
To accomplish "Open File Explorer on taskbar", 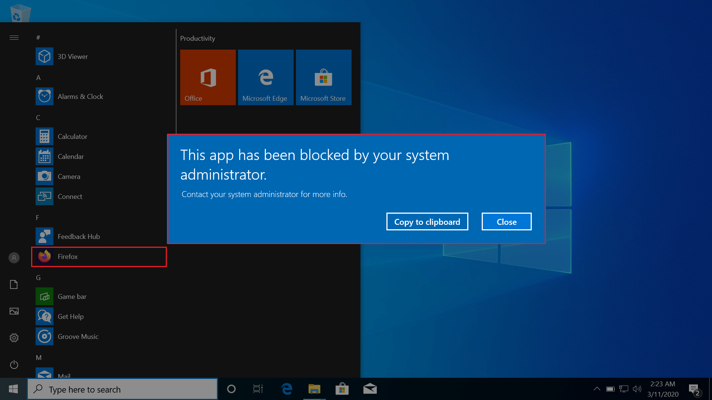I will [x=314, y=389].
